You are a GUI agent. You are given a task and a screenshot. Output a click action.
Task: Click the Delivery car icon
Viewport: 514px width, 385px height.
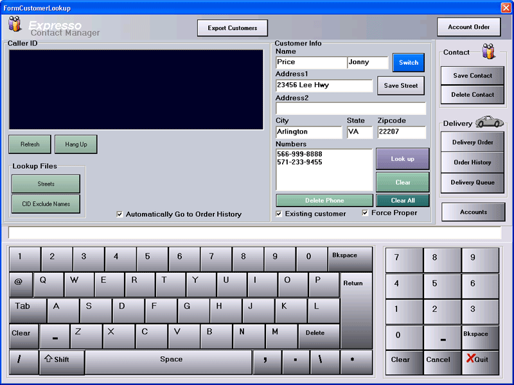click(x=489, y=122)
